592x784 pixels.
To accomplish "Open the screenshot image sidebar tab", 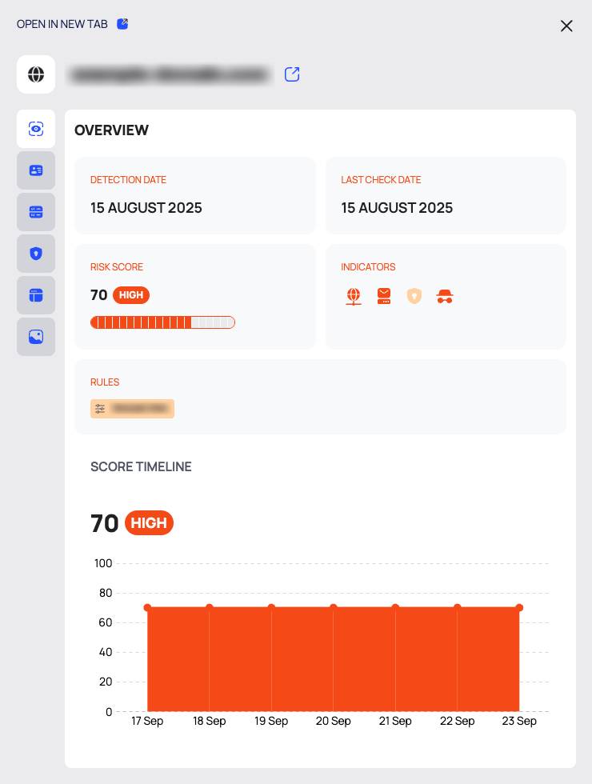I will point(36,337).
